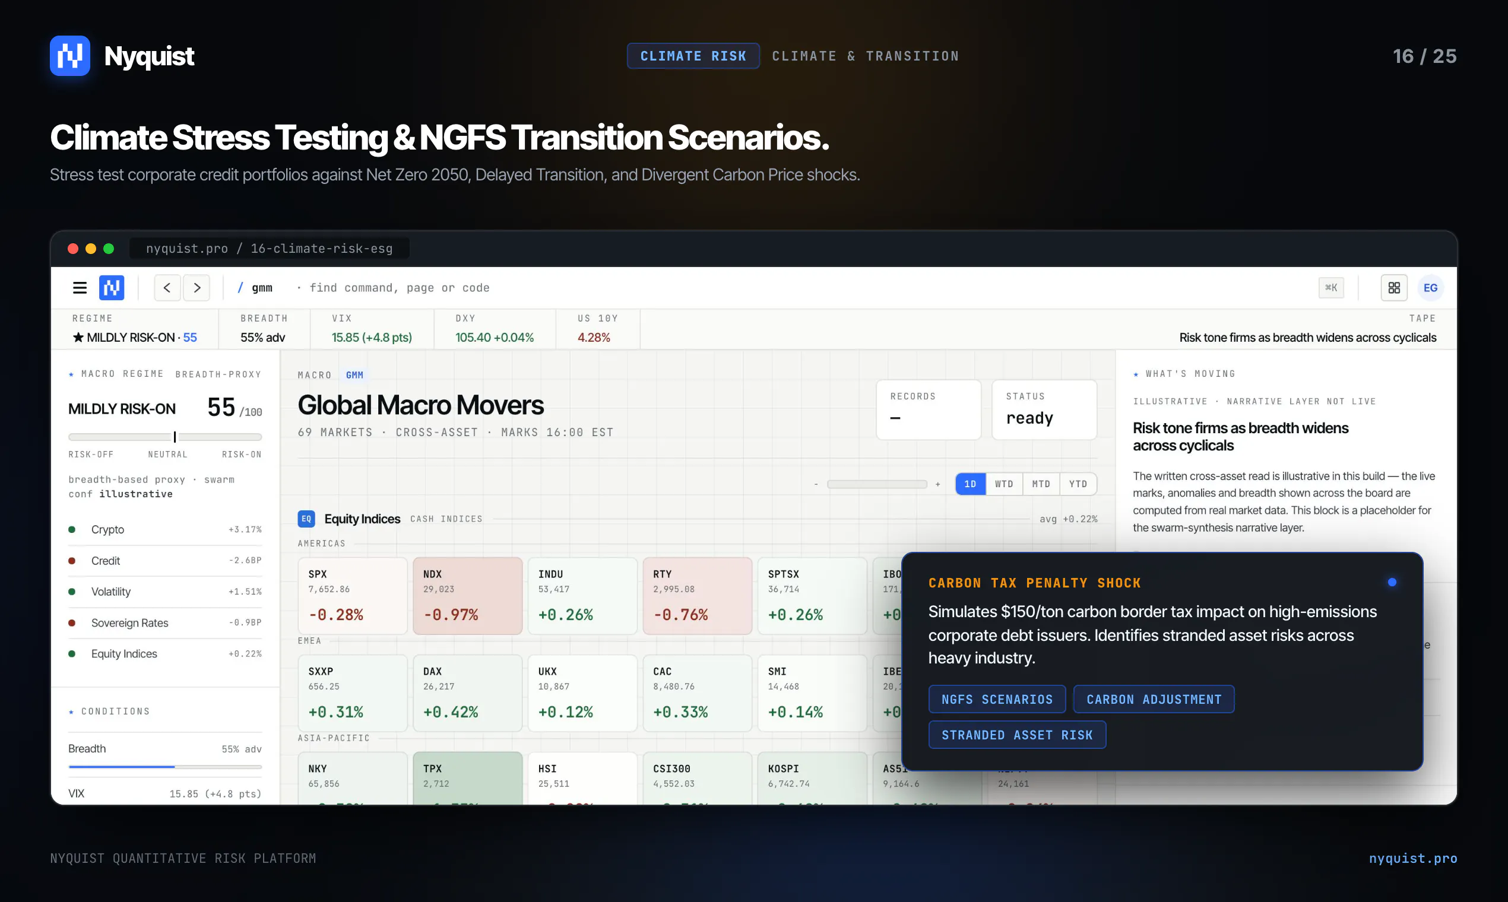Go forward with the right chevron button
Screen dimensions: 1508x902
point(197,287)
